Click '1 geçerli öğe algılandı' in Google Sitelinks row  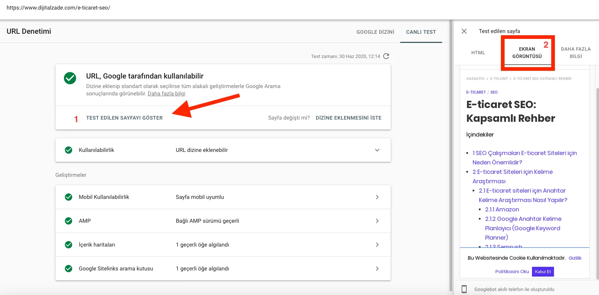click(x=202, y=269)
